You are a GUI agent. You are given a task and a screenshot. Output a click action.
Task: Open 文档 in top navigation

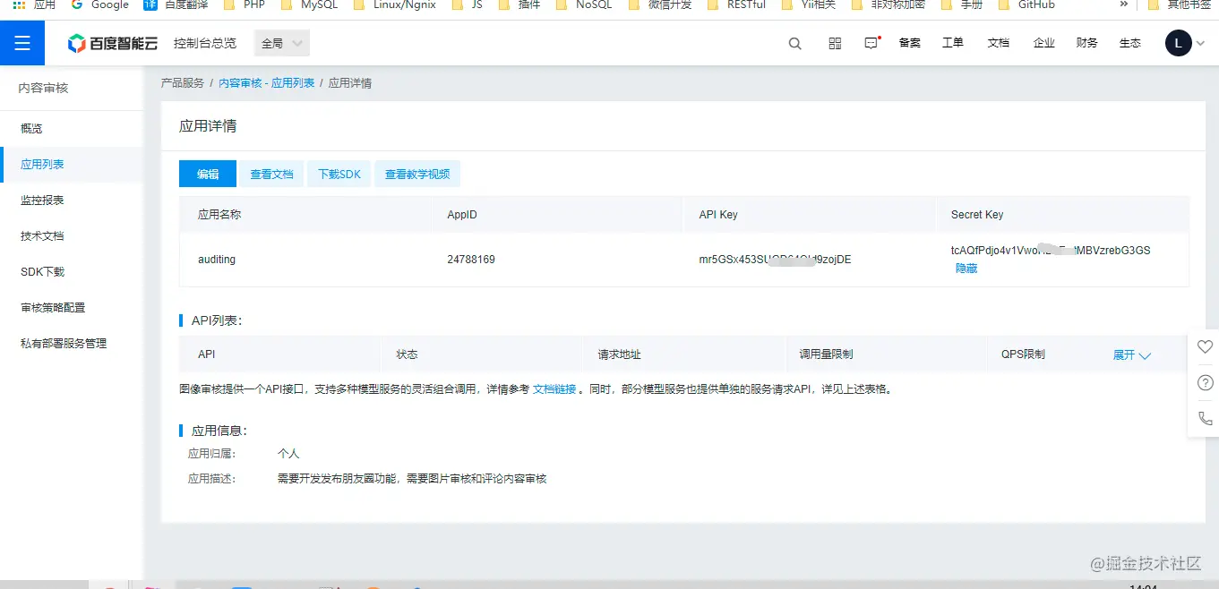[x=998, y=43]
